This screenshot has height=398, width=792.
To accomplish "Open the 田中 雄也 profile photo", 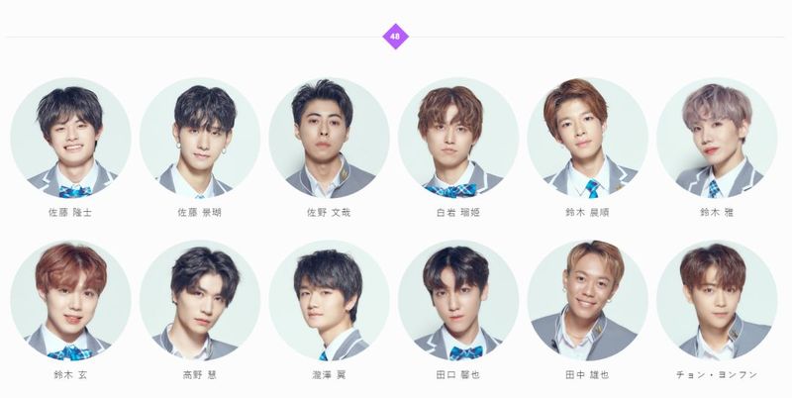I will click(x=587, y=300).
